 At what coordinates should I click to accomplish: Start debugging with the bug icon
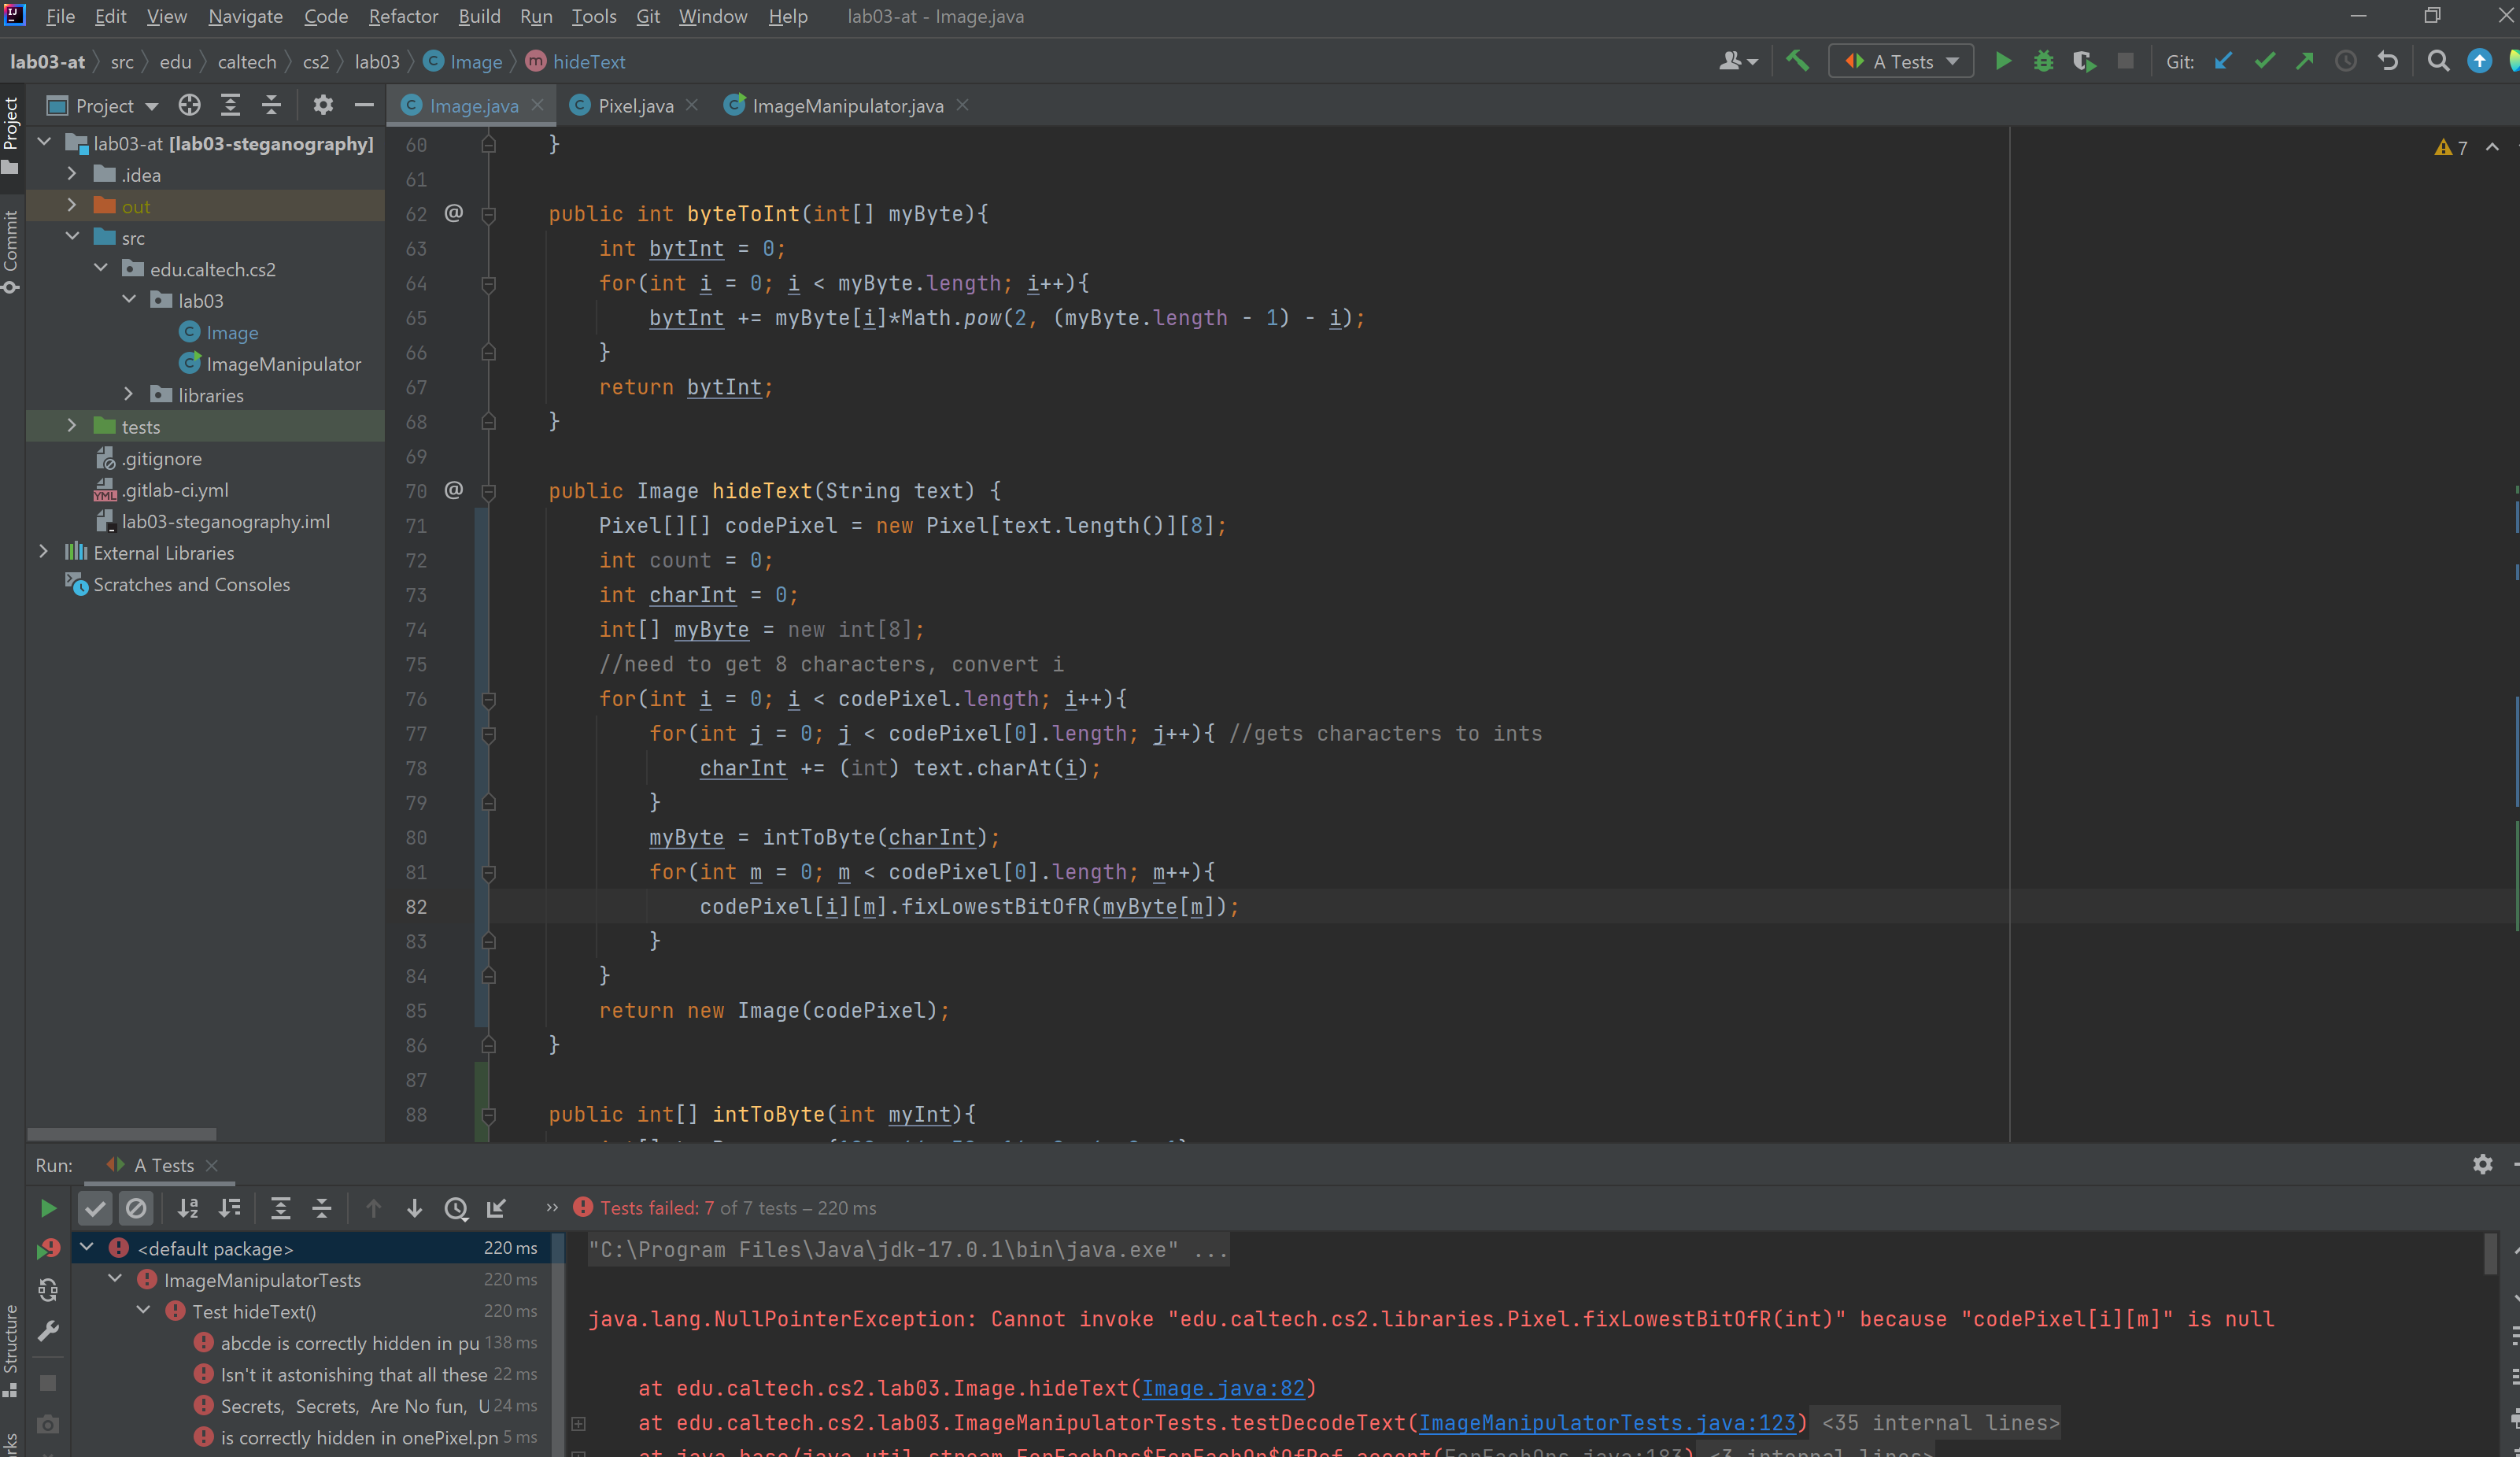tap(2043, 61)
